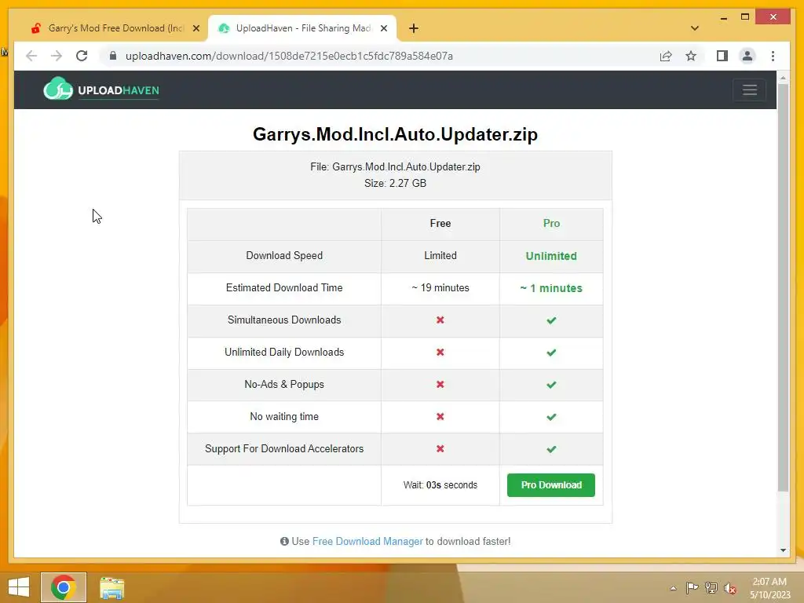The width and height of the screenshot is (804, 603).
Task: Toggle the browser side panel icon
Action: (722, 56)
